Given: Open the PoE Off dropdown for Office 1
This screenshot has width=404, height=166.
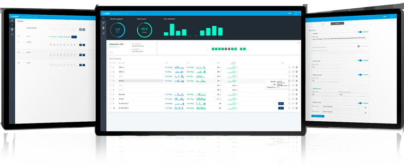Looking at the screenshot, I should (x=219, y=67).
